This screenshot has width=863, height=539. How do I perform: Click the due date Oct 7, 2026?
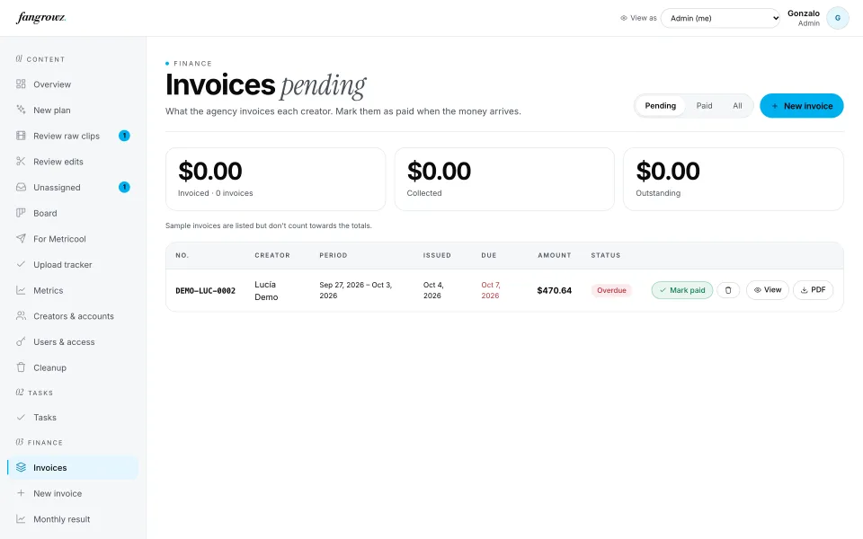[x=491, y=290]
